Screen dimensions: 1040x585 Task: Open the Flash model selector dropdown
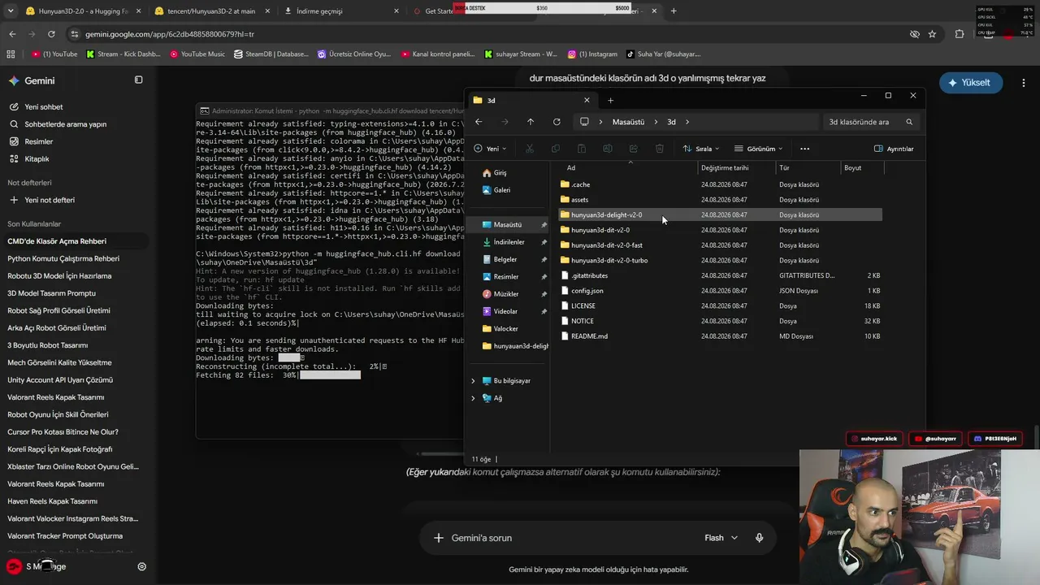721,538
